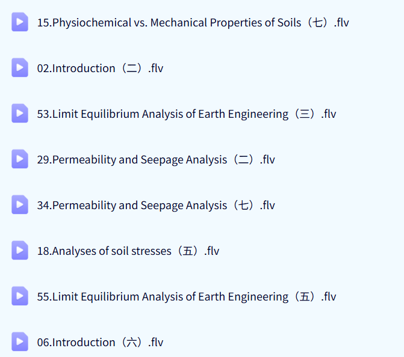Open 18.Analyses of soil stresses（五）.flv
The height and width of the screenshot is (357, 404).
128,251
